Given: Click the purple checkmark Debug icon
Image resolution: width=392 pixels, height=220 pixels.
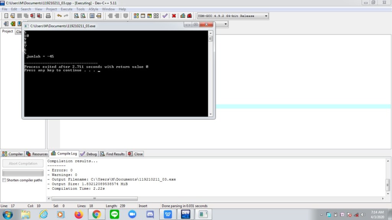Looking at the screenshot, I should click(x=165, y=16).
